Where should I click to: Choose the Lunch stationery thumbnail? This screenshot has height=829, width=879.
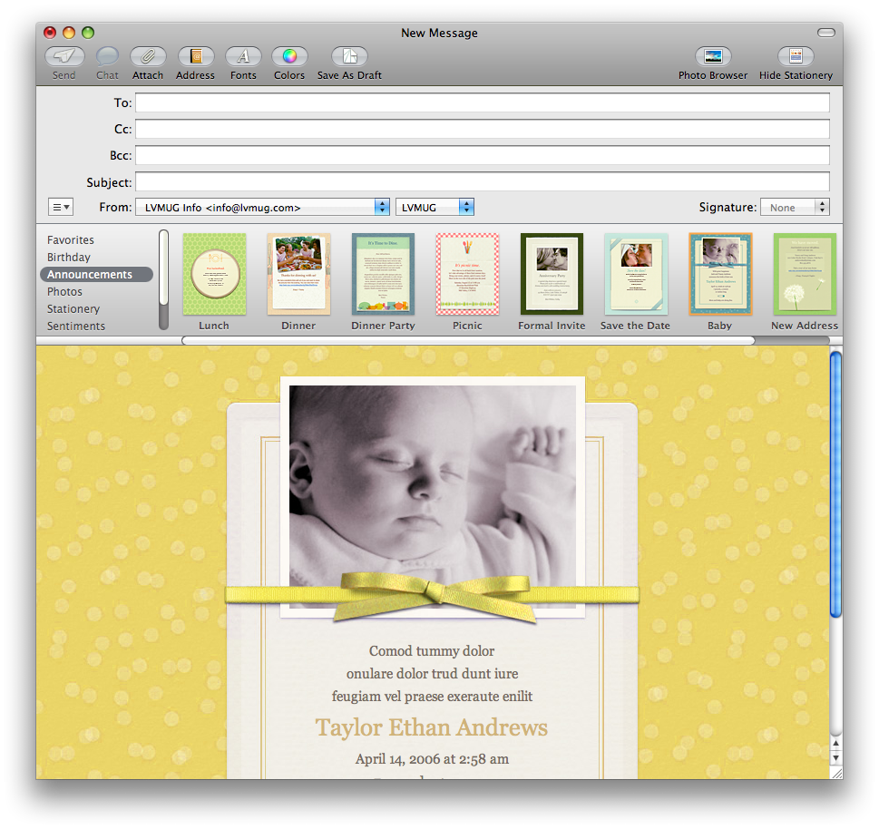[x=214, y=274]
